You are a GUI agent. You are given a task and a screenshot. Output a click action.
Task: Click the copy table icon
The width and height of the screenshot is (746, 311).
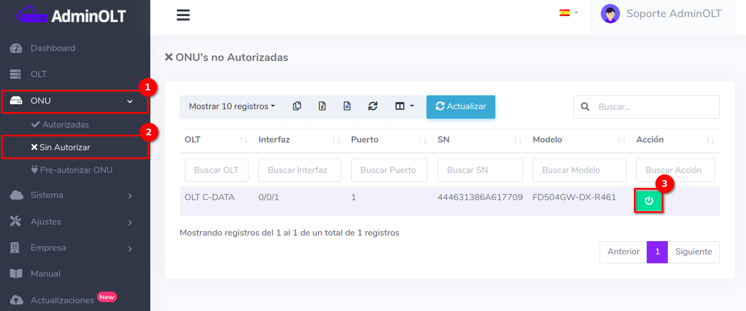[x=297, y=106]
